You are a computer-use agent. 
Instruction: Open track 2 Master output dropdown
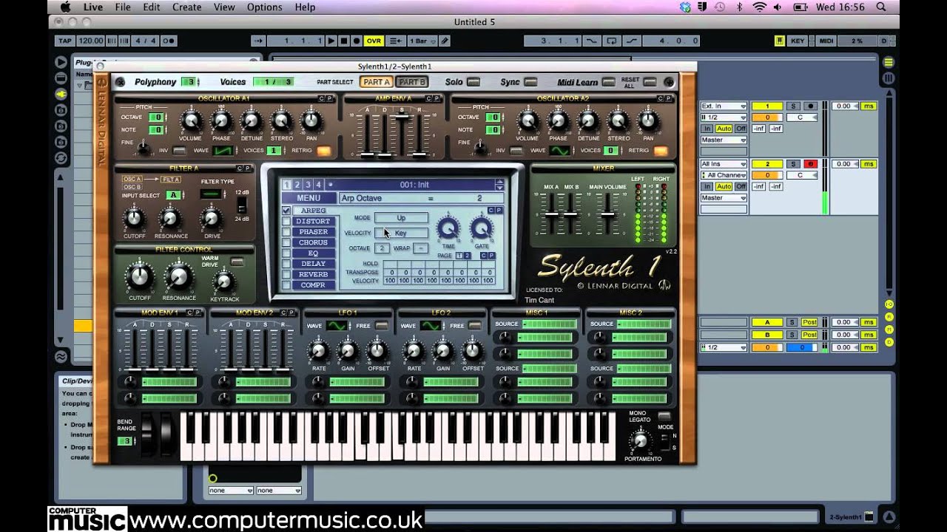tap(724, 198)
